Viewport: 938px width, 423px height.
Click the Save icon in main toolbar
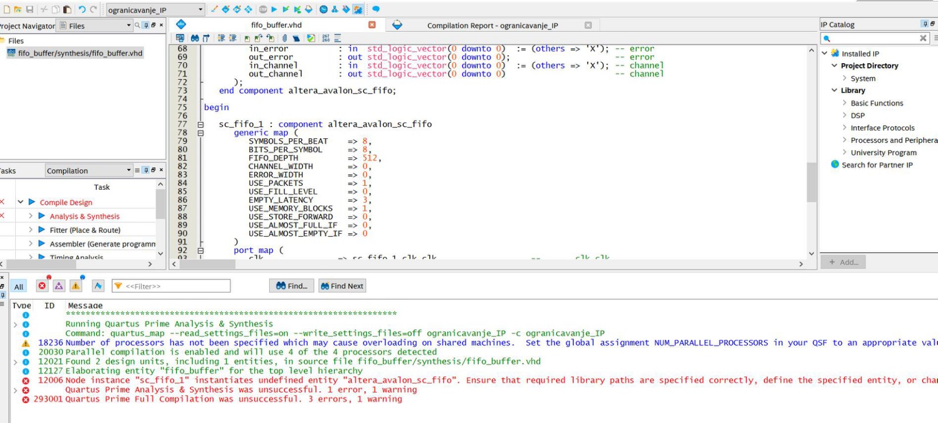pyautogui.click(x=29, y=9)
